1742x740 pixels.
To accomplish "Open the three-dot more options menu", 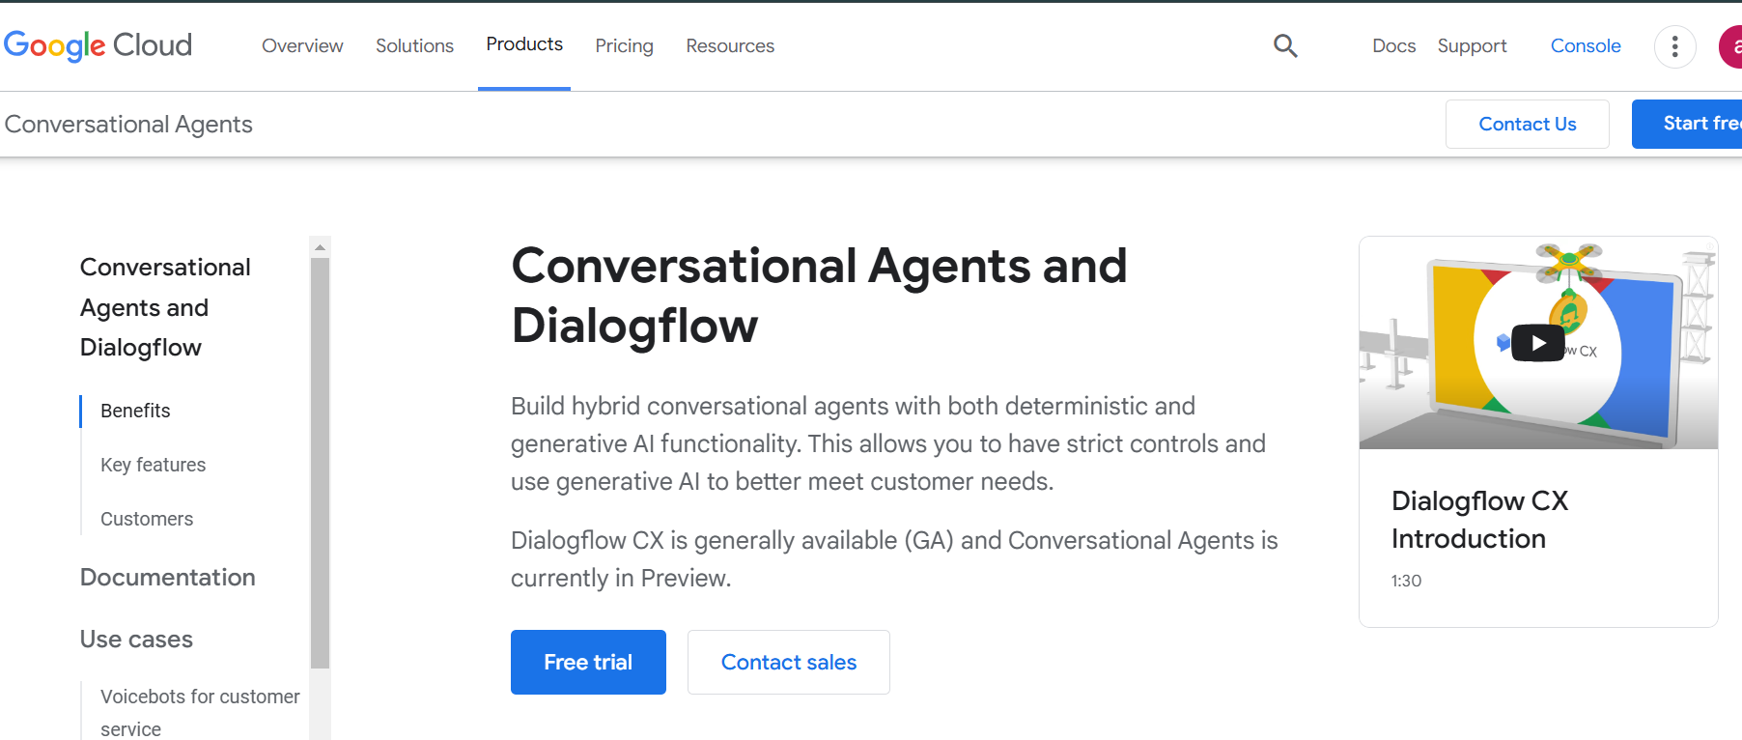I will 1674,46.
